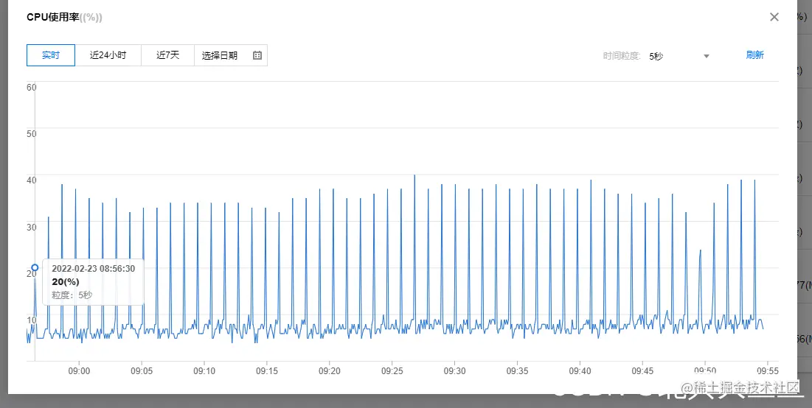Select the 实时 real-time tab
The width and height of the screenshot is (812, 408).
coord(51,55)
